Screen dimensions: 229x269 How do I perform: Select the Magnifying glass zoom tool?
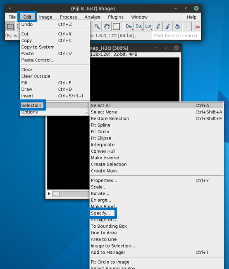tap(97, 26)
